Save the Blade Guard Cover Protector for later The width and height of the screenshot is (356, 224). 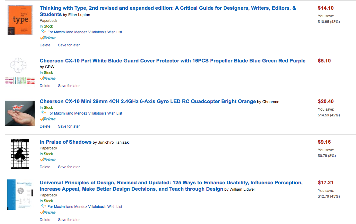coord(69,86)
